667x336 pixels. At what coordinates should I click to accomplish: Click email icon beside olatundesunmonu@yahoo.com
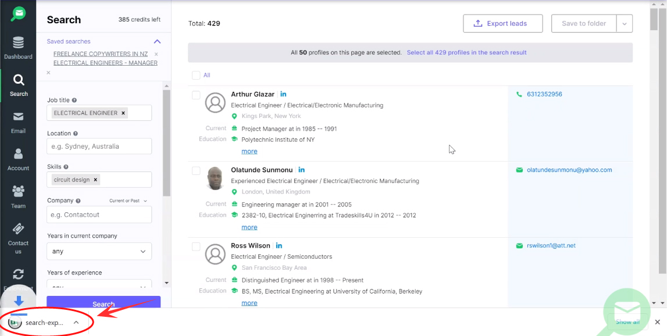[519, 170]
